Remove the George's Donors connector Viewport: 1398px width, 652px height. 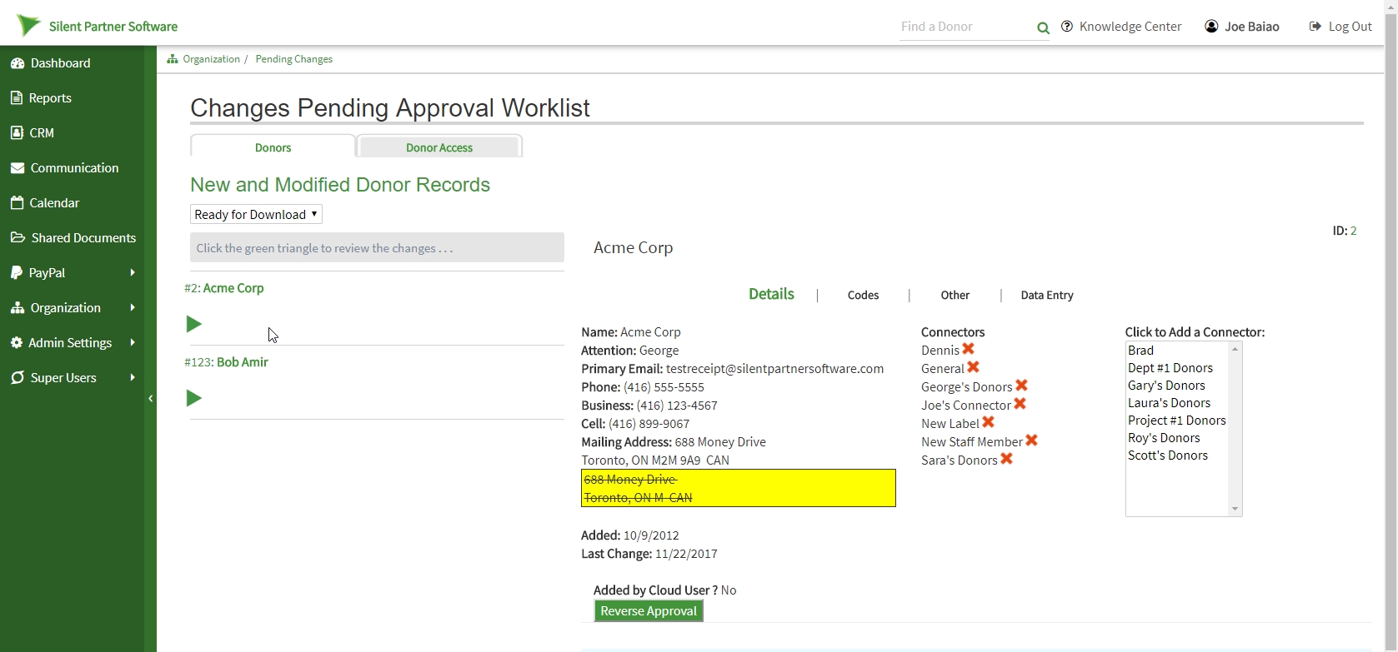1022,386
